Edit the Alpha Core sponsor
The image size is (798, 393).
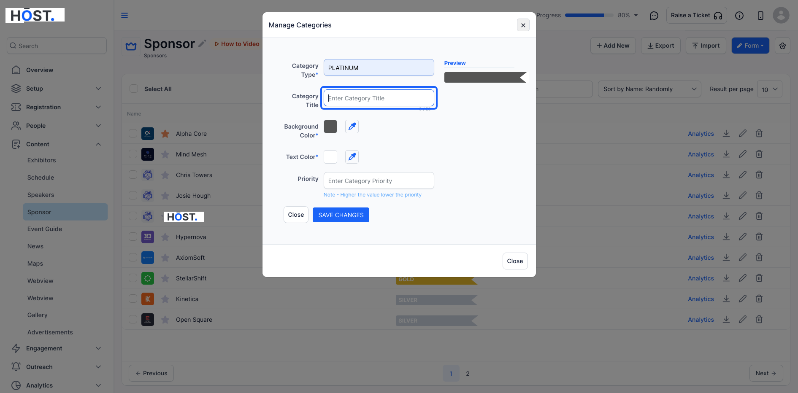pos(743,134)
